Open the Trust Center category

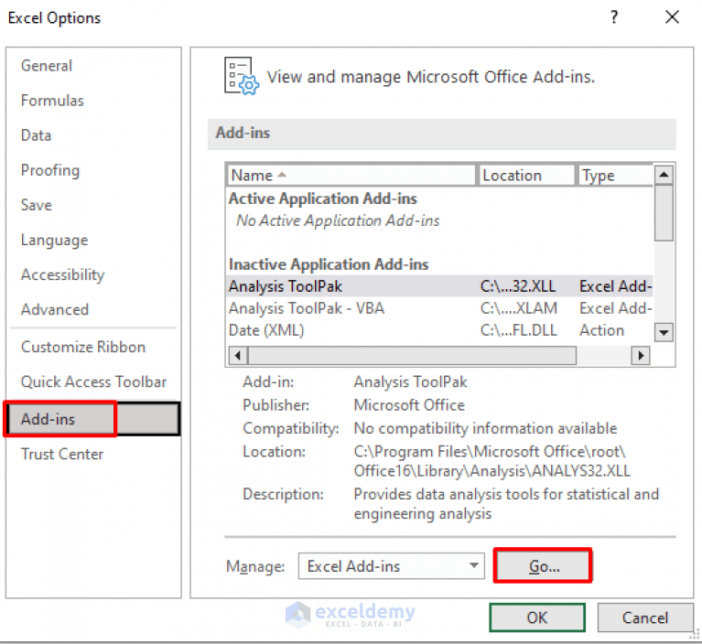62,454
